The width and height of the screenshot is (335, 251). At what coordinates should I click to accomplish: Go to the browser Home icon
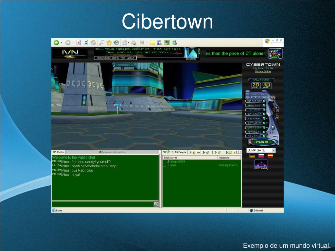point(93,43)
